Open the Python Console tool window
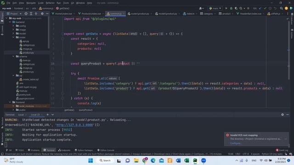 point(106,150)
